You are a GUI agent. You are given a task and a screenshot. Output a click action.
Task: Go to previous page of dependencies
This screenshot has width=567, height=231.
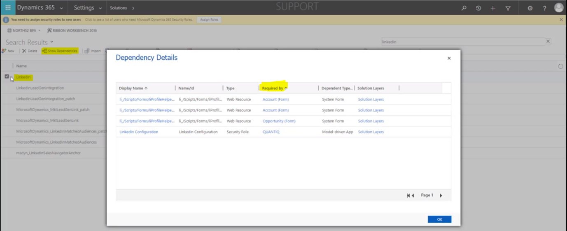tap(413, 196)
